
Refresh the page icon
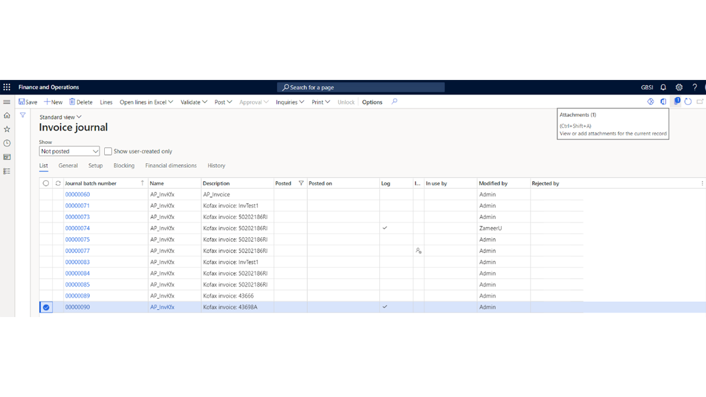pos(688,101)
